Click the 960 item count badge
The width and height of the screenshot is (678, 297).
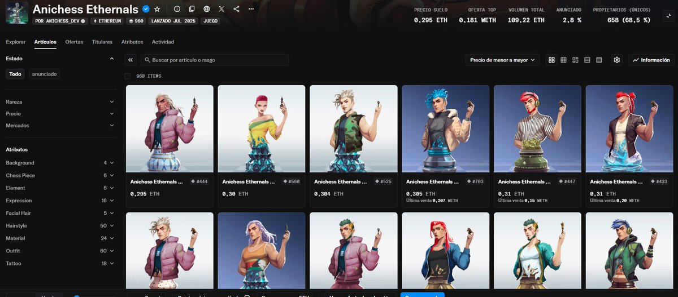click(136, 21)
